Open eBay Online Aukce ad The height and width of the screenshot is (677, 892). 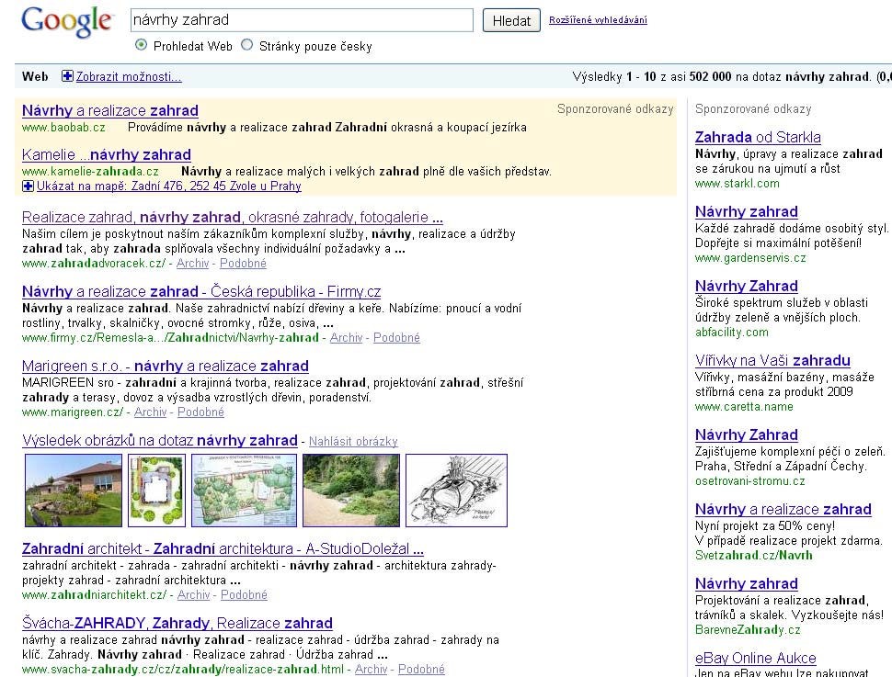click(756, 659)
